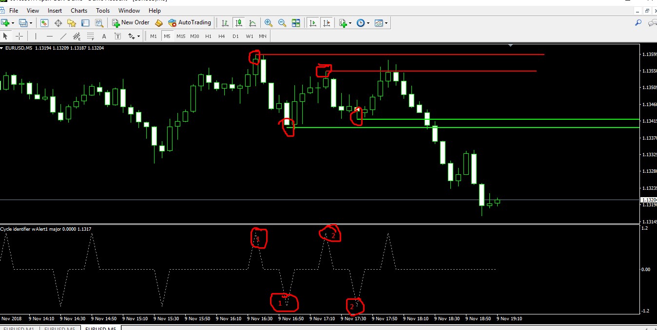Click the EURUSD,M5 chart title triangle

coord(2,48)
